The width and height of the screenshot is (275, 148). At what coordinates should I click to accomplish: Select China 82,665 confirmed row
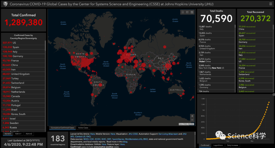(x=23, y=65)
